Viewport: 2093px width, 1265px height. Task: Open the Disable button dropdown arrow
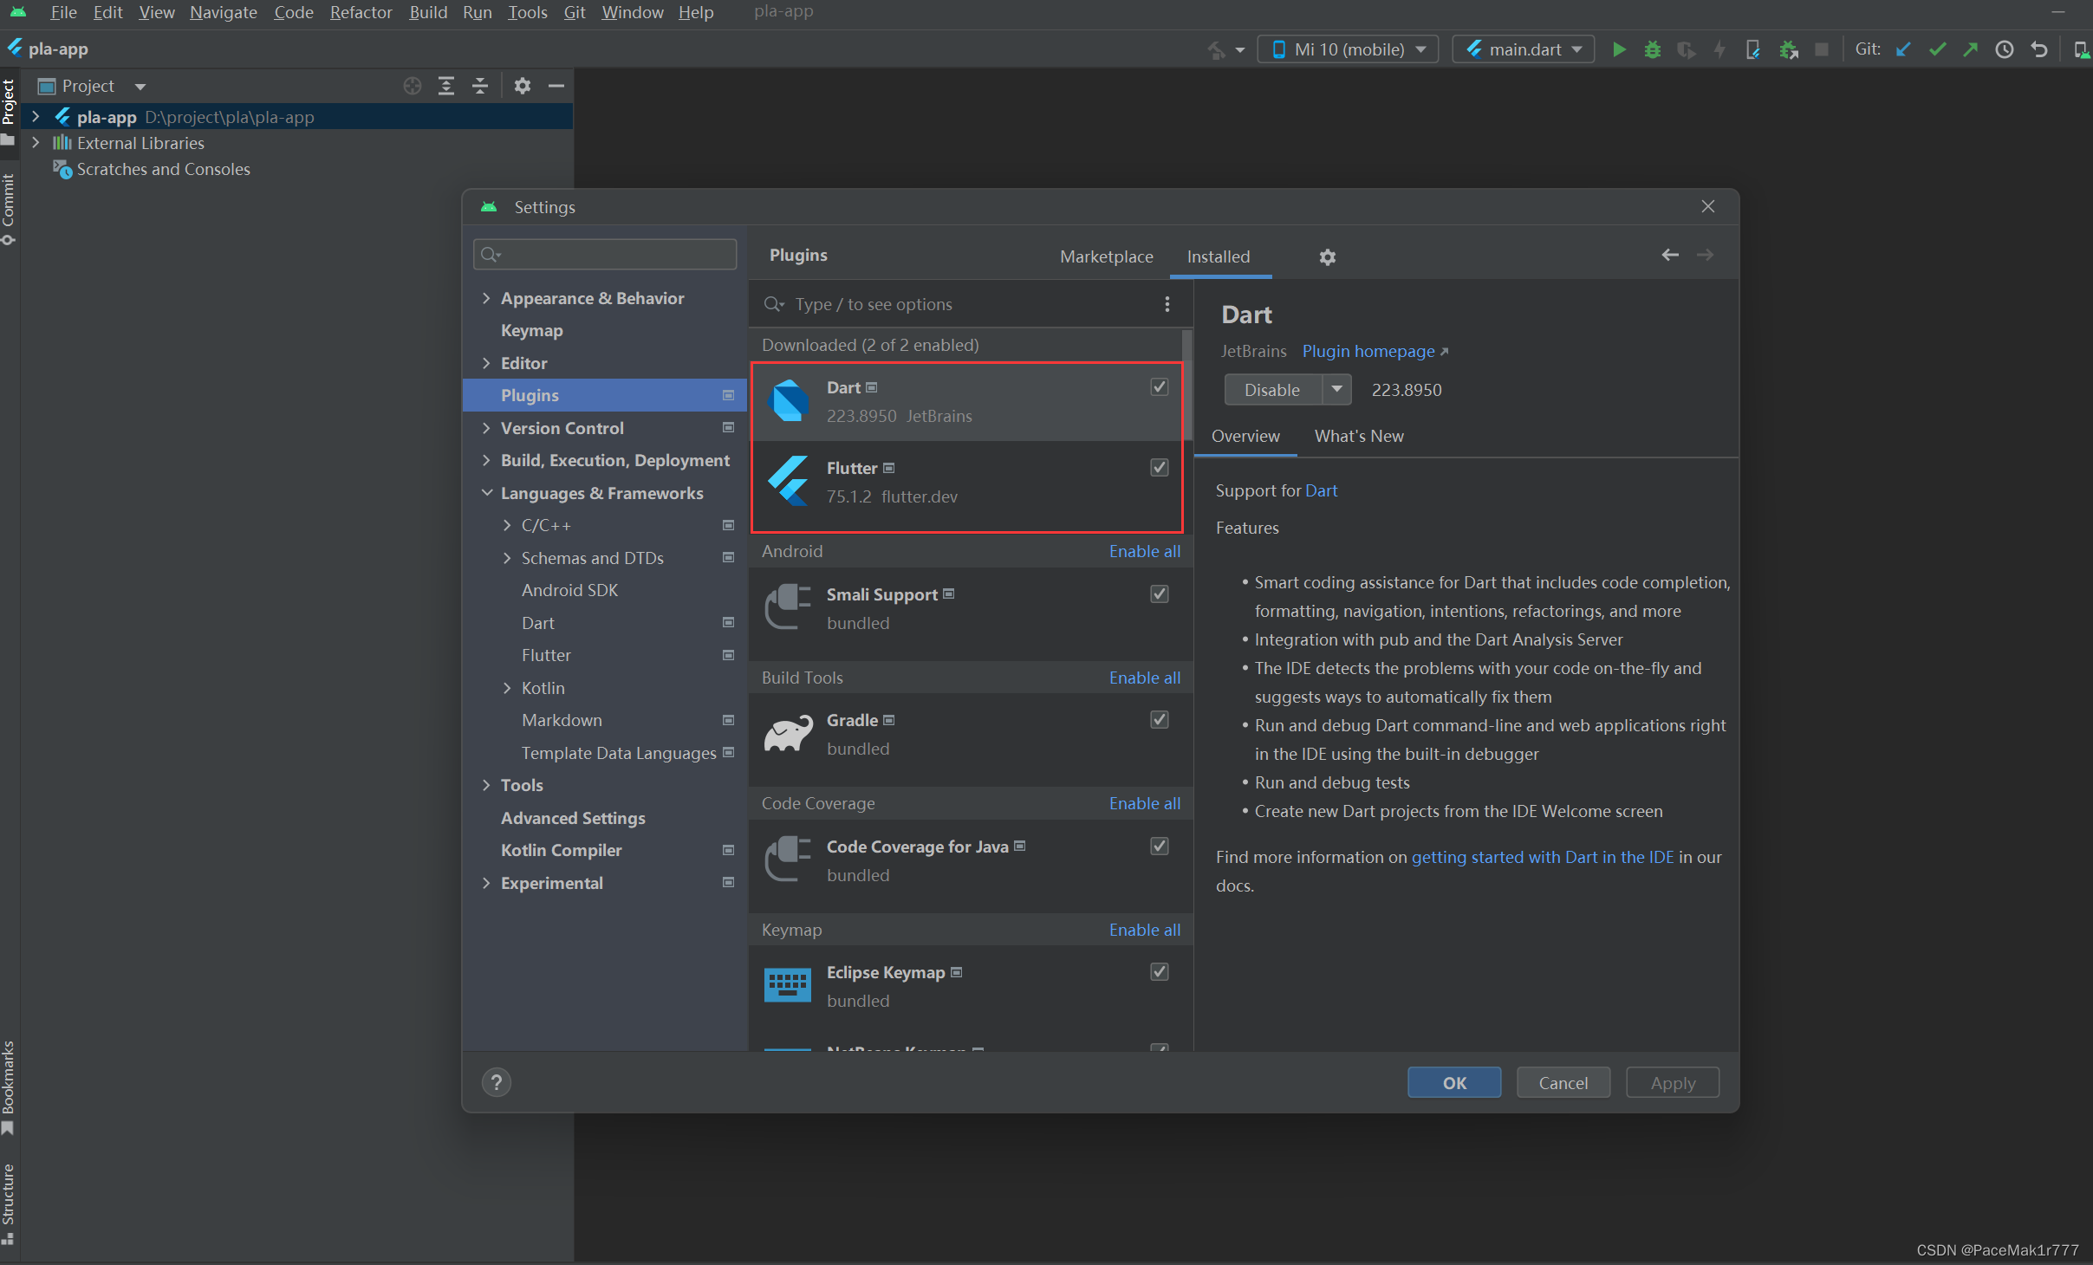click(1336, 389)
